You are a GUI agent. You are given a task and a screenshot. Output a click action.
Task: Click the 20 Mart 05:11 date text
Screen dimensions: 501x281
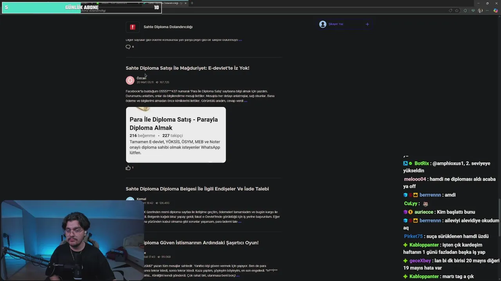coord(145,82)
